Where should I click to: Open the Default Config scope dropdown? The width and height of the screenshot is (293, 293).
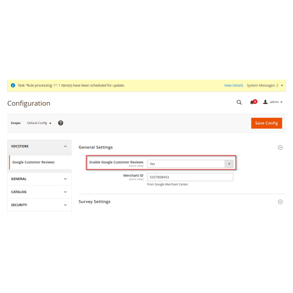click(x=40, y=123)
